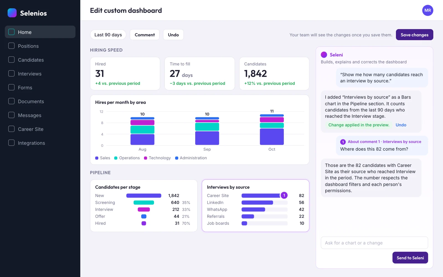Click the Career Site sidebar icon

(11, 129)
